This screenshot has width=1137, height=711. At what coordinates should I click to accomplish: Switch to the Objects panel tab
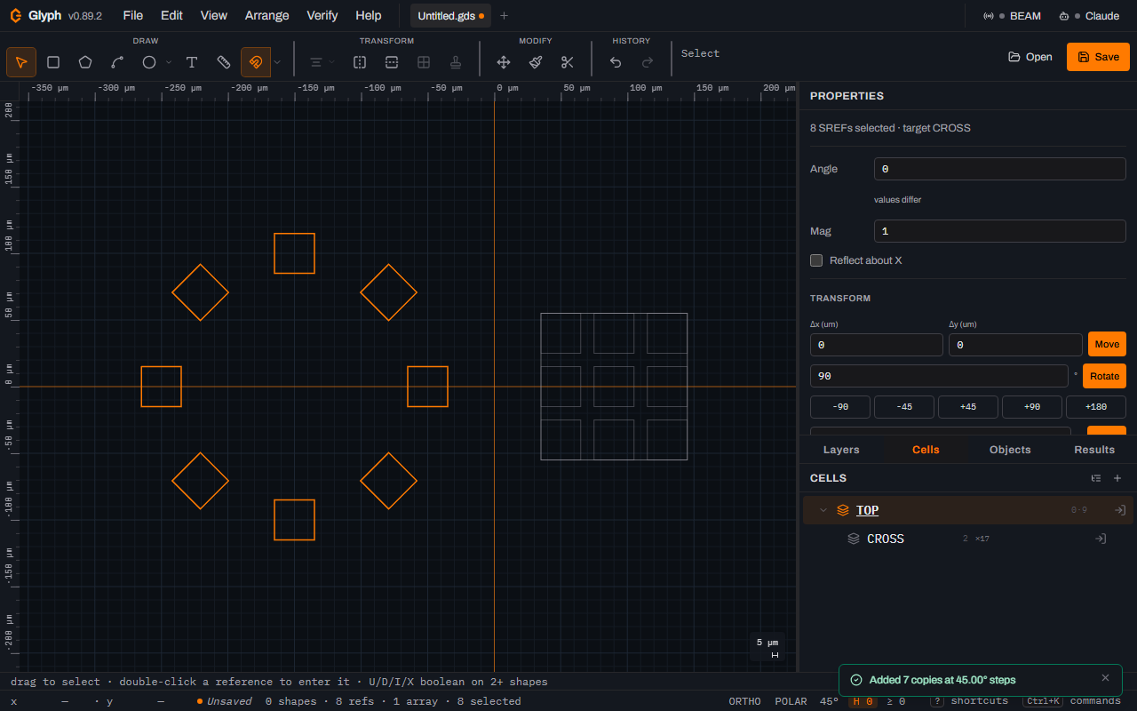(1010, 450)
